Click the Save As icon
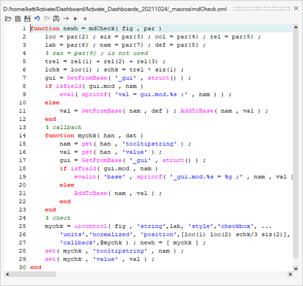This screenshot has height=286, width=303. tap(27, 19)
